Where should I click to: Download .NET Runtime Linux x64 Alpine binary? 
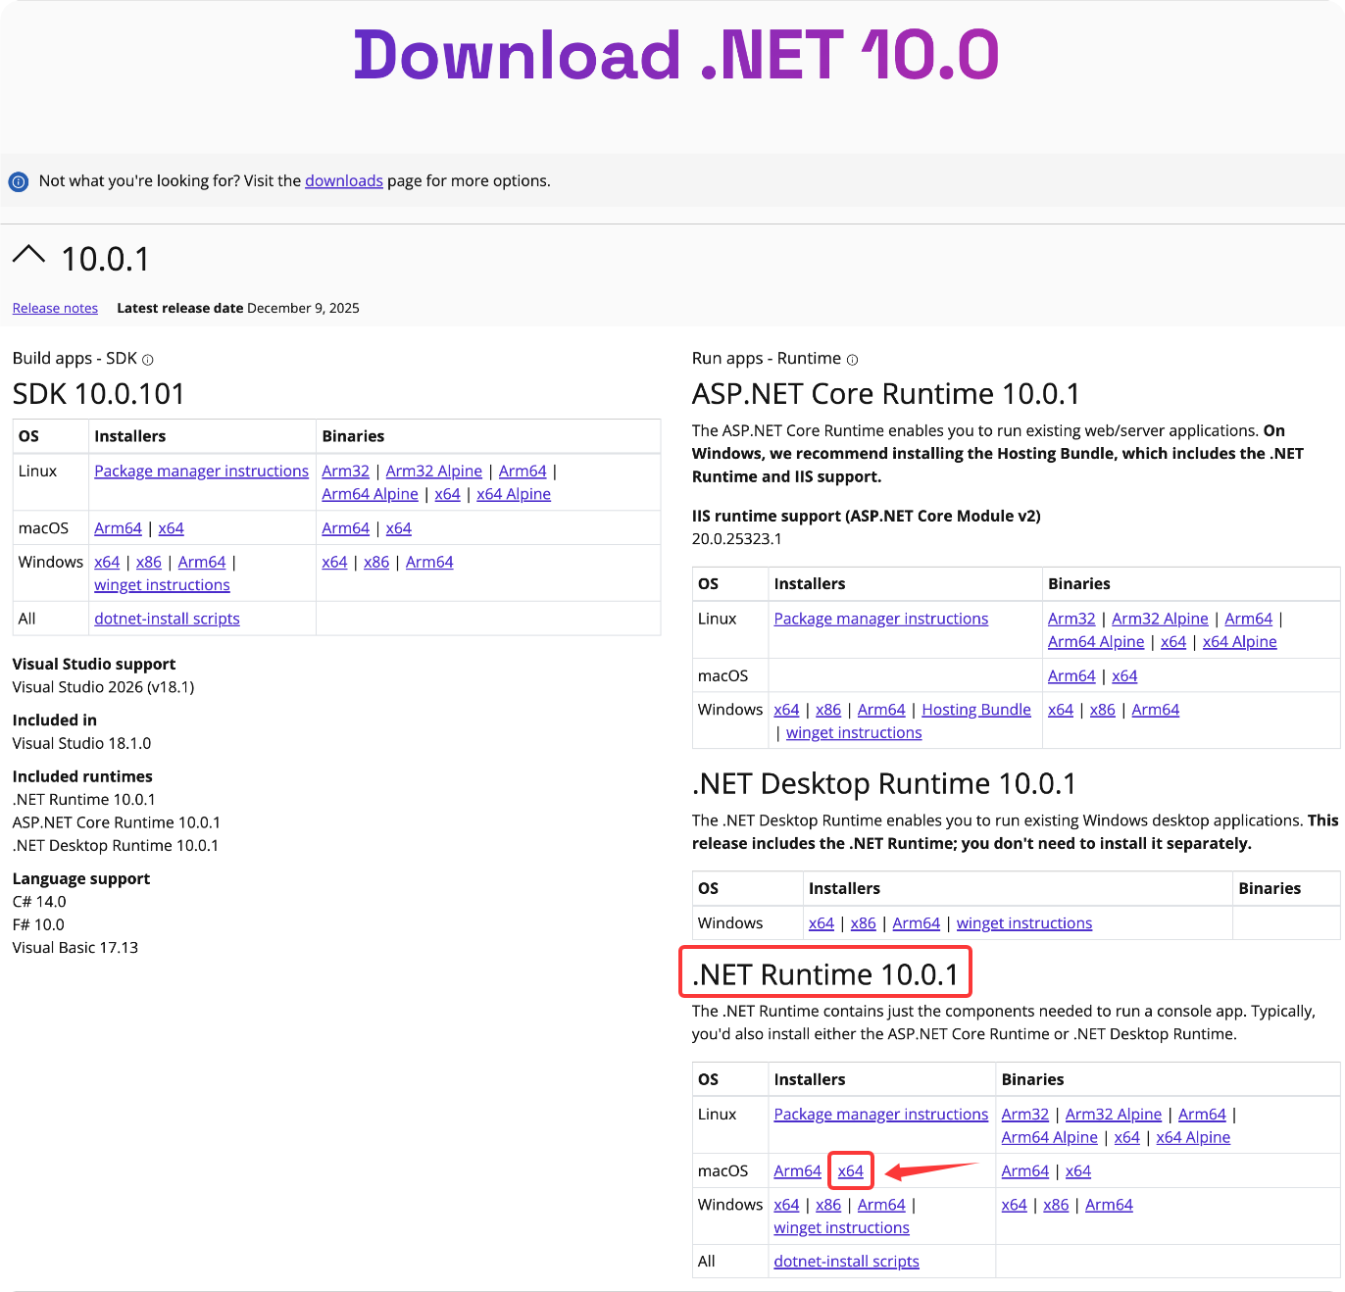1193,1137
